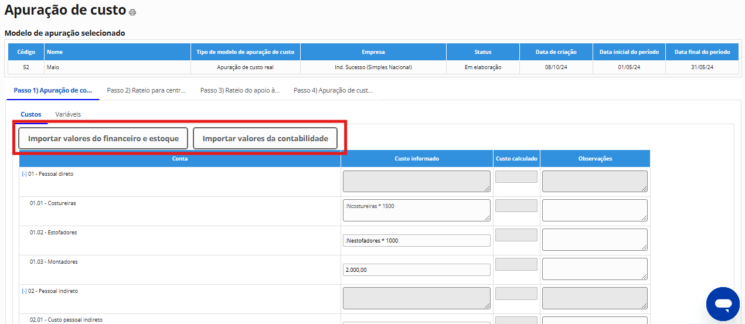Open the chat support bubble
This screenshot has width=745, height=324.
pyautogui.click(x=723, y=304)
